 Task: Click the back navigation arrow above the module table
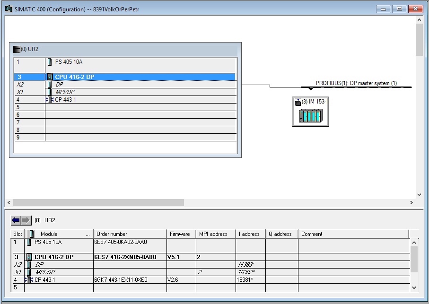[16, 220]
